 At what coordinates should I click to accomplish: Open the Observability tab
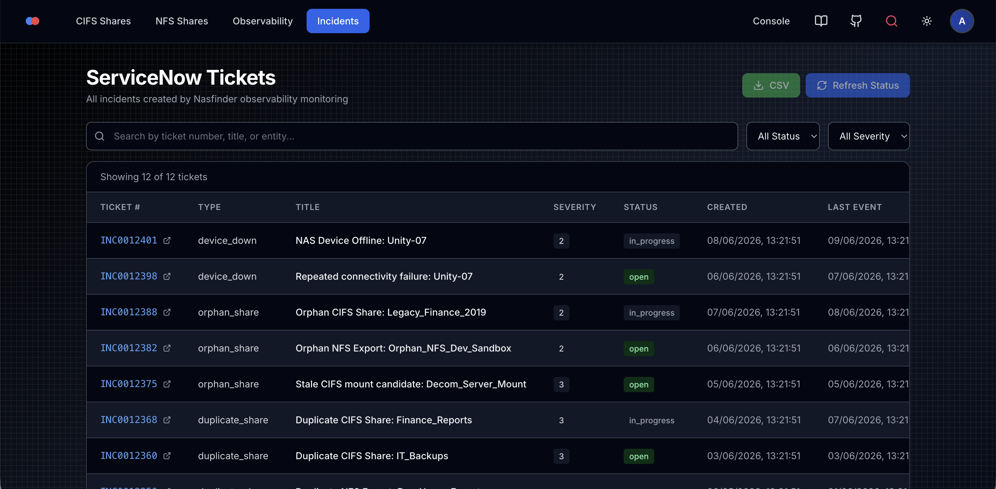(x=263, y=21)
